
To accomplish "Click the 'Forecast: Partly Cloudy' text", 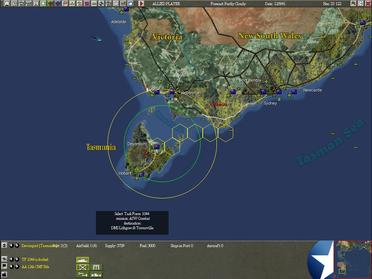I will pyautogui.click(x=228, y=4).
